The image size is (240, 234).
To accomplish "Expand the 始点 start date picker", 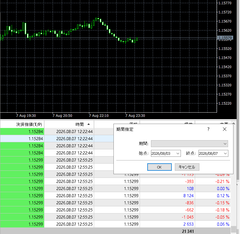I will click(x=178, y=153).
